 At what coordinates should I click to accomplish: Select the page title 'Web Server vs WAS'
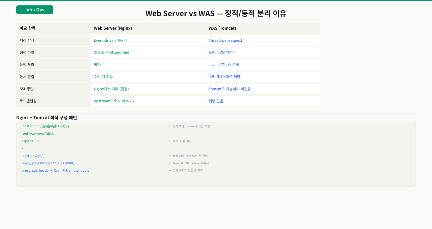pos(180,13)
